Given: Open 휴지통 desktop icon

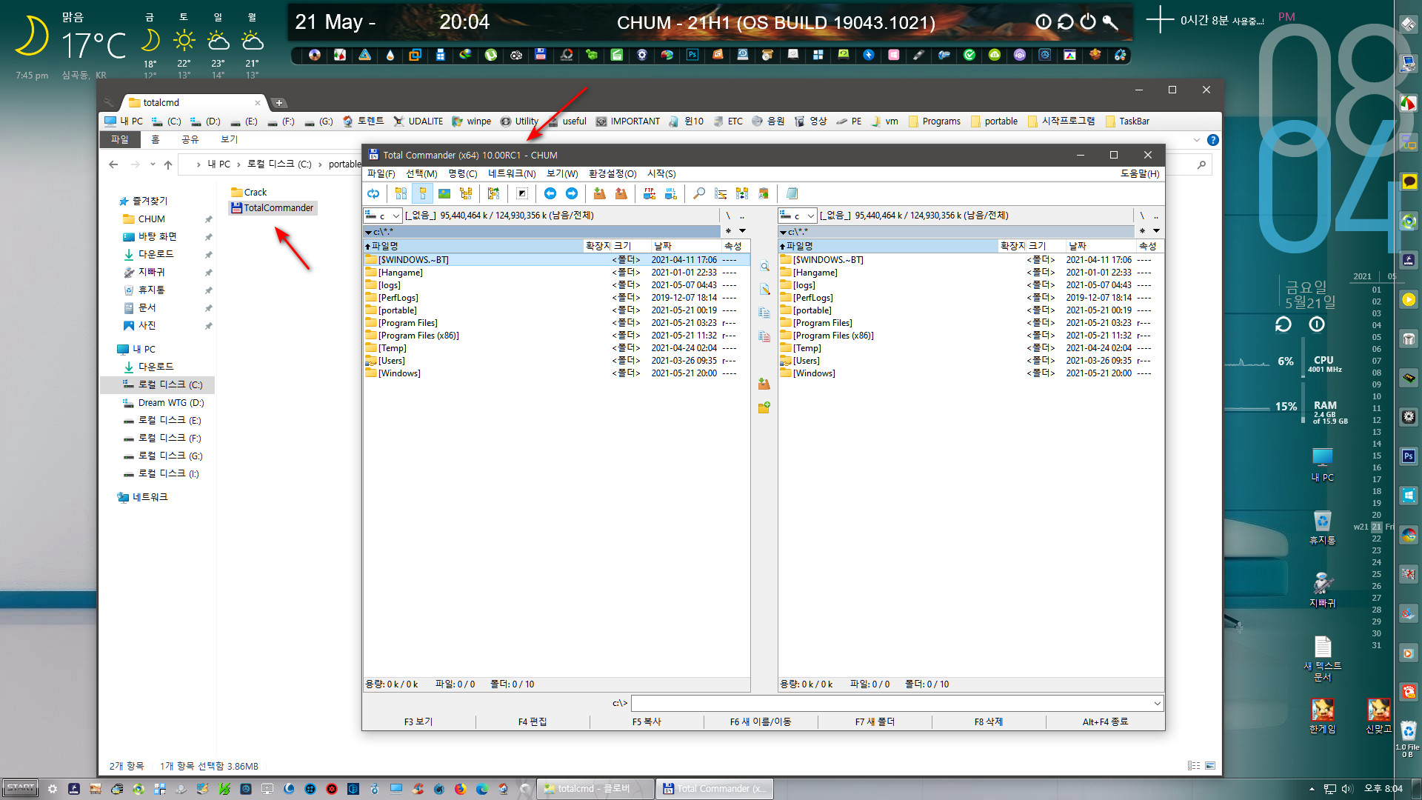Looking at the screenshot, I should 1322,527.
